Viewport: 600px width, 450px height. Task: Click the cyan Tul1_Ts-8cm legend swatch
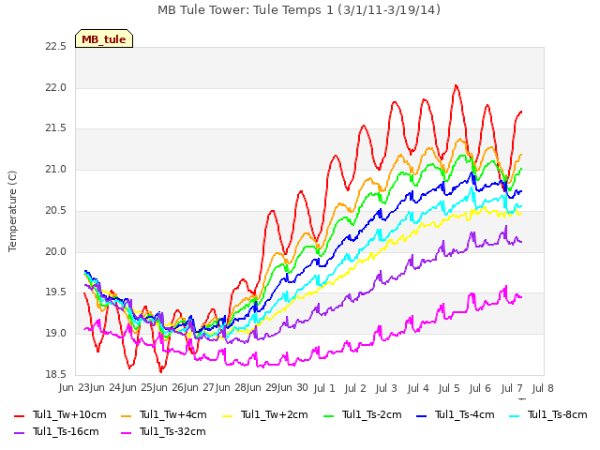(515, 416)
